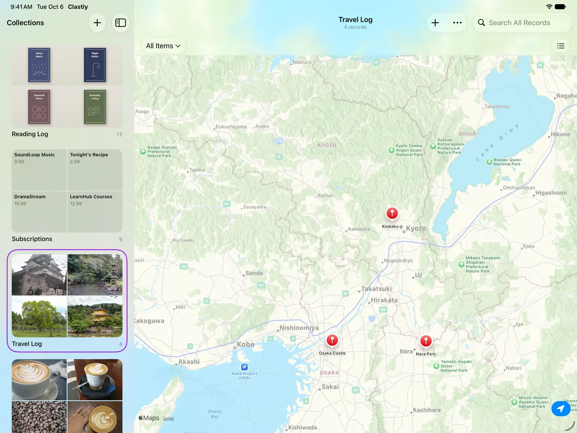Viewport: 577px width, 433px height.
Task: Tap Kyoto Tamba Kogen park marker
Action: pos(392,150)
